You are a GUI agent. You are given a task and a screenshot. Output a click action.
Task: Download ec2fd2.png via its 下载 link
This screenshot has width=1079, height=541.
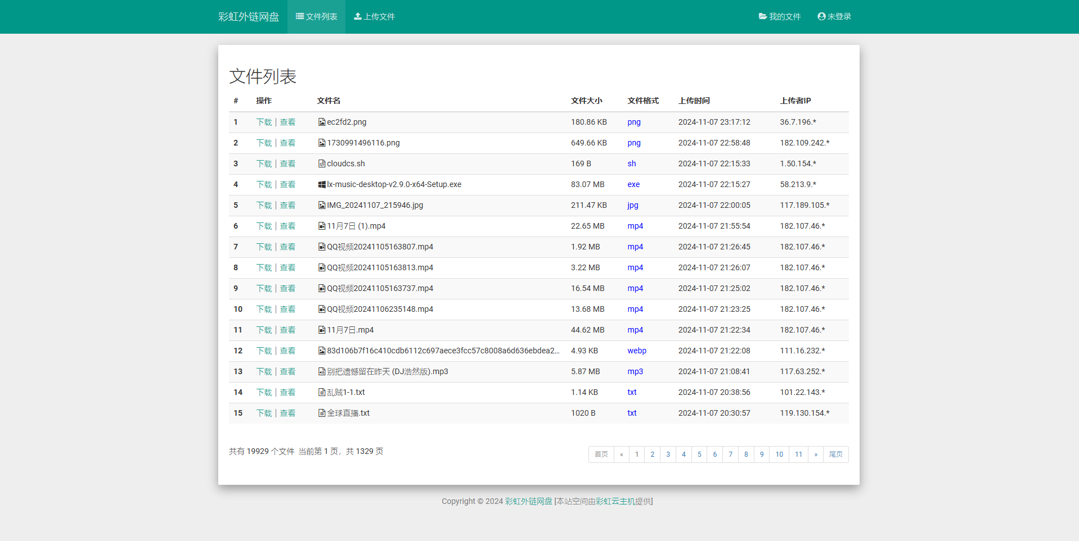point(264,122)
